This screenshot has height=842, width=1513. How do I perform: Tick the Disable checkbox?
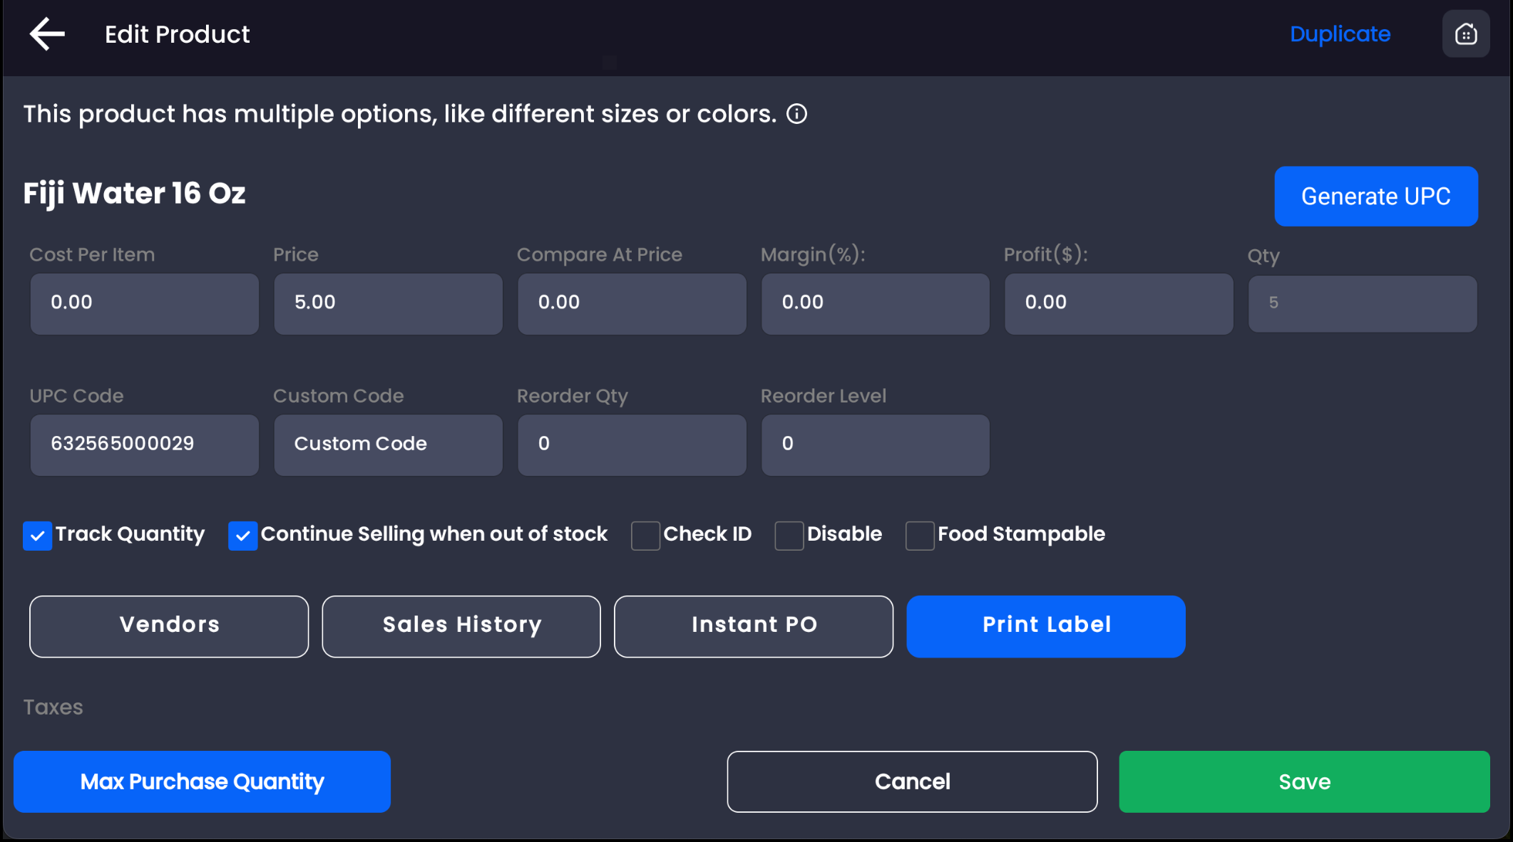pyautogui.click(x=789, y=536)
